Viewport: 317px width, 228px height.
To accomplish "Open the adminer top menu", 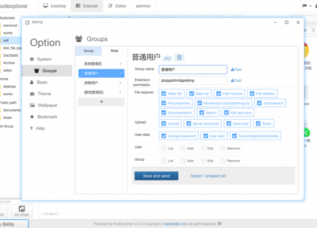I will 143,6.
